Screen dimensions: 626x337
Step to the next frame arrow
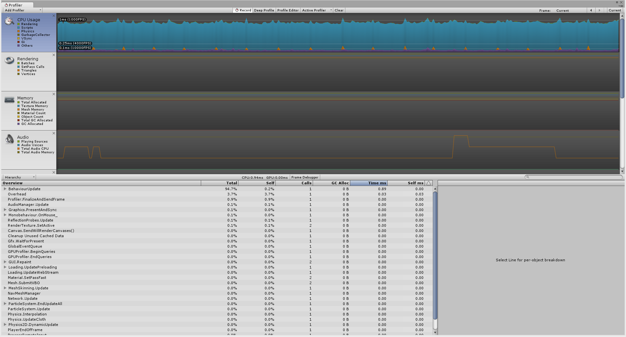pyautogui.click(x=599, y=10)
